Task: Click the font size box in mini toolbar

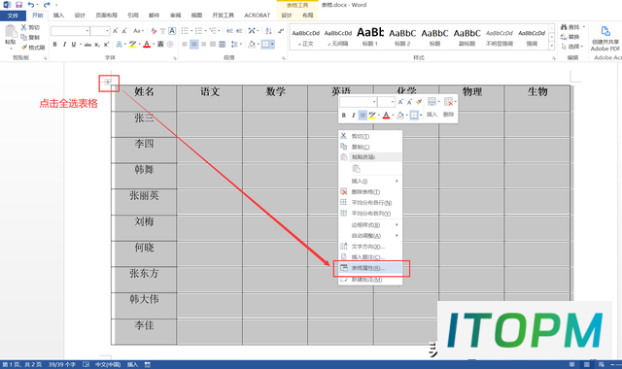Action: click(387, 102)
